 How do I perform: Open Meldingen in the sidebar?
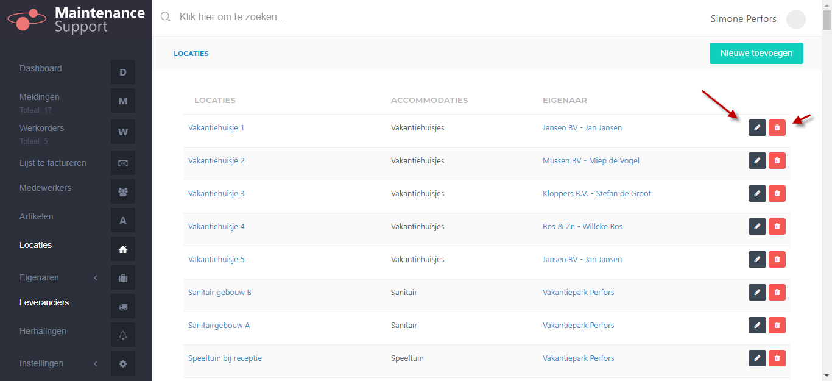point(40,97)
